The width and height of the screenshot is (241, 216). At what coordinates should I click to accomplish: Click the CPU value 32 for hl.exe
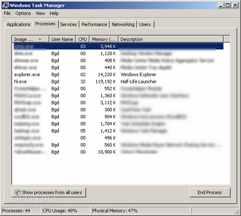(x=83, y=81)
